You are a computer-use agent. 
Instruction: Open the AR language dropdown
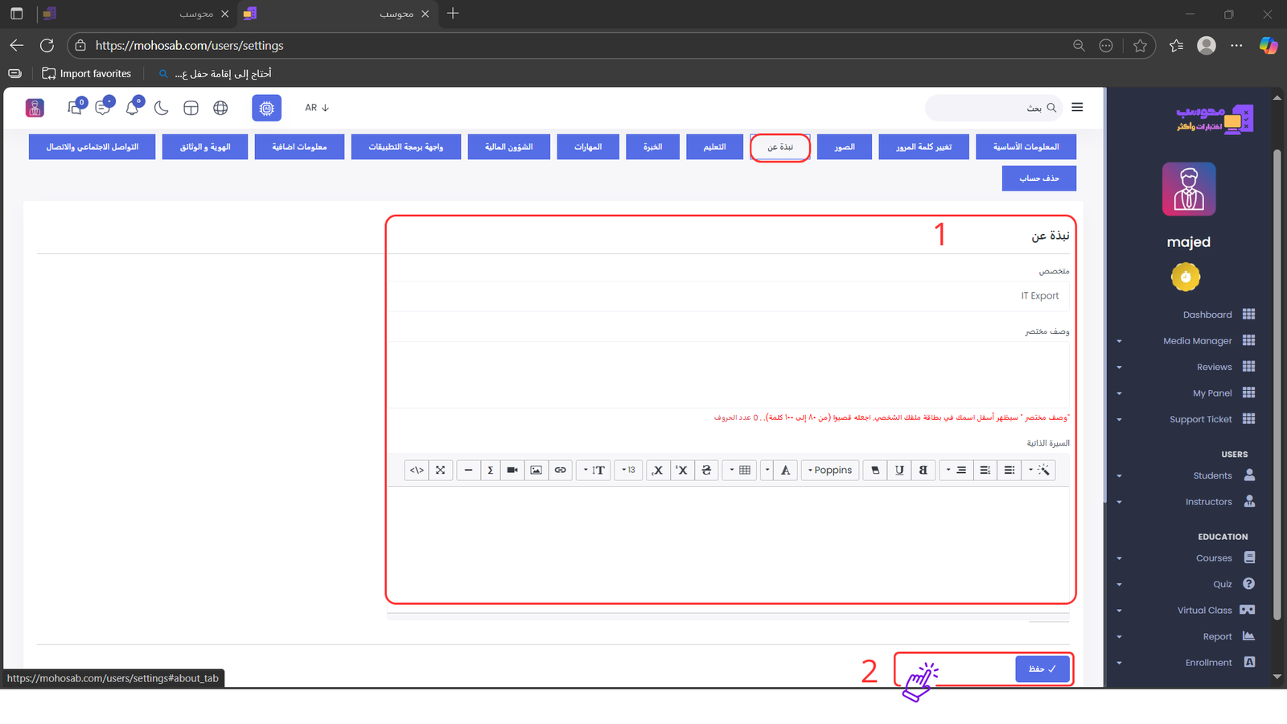tap(317, 108)
